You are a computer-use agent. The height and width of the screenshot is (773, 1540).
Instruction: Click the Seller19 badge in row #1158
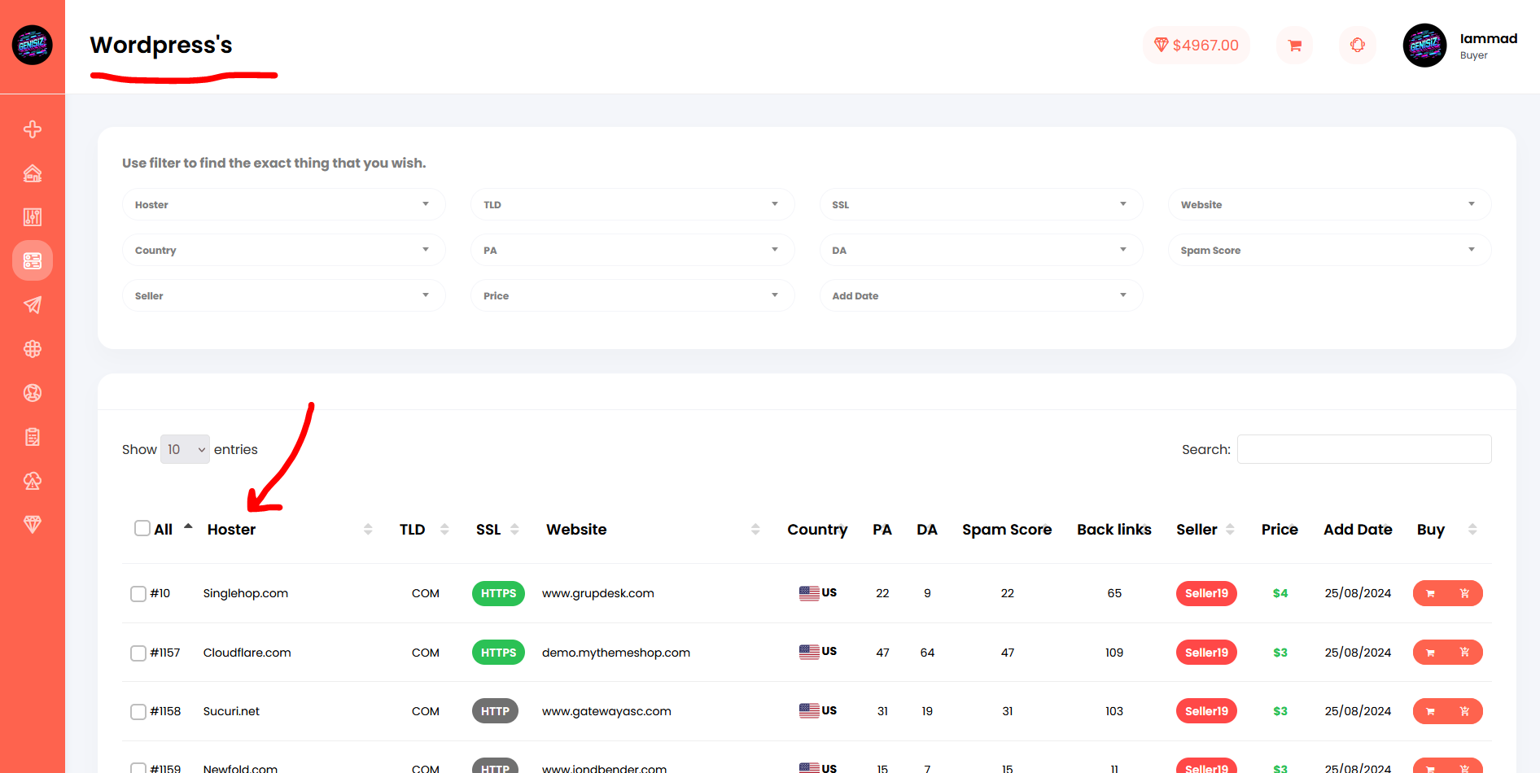point(1206,711)
